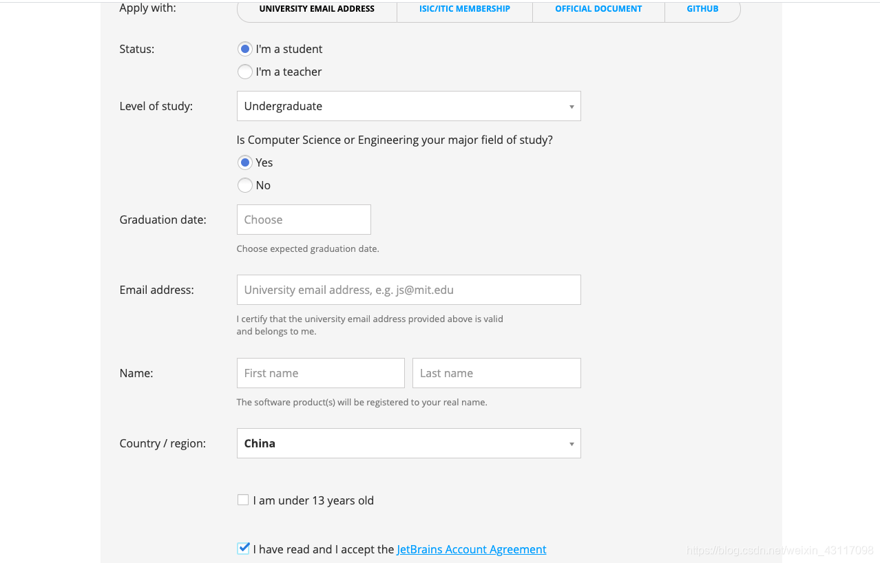This screenshot has height=563, width=880.
Task: Click the real name registration note
Action: (362, 402)
